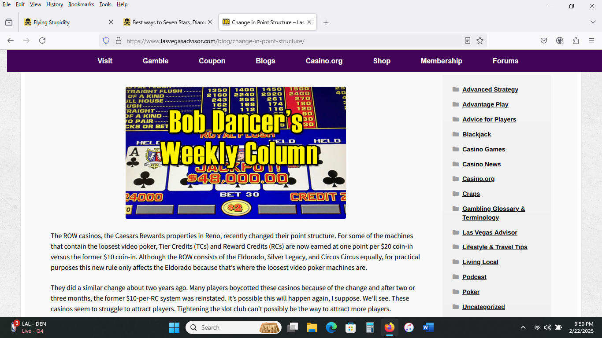Open the Help menu
Viewport: 602px width, 338px height.
[x=122, y=4]
